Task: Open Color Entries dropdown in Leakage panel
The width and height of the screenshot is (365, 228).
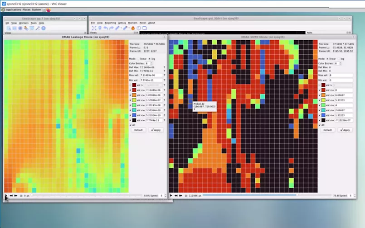Action: (147, 63)
